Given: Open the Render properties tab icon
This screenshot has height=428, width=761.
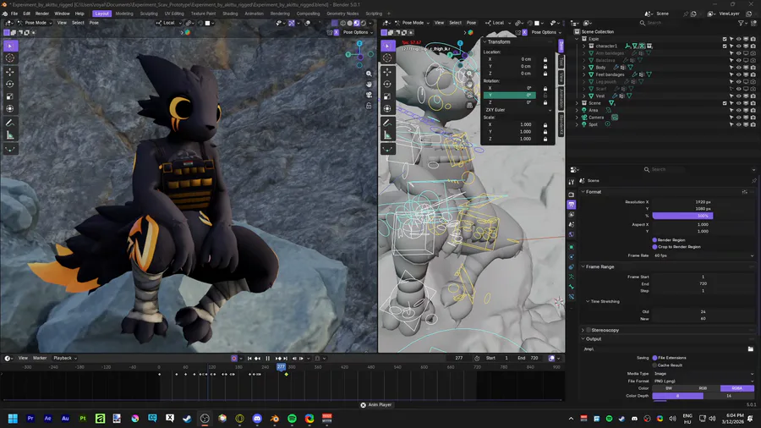Looking at the screenshot, I should point(572,195).
